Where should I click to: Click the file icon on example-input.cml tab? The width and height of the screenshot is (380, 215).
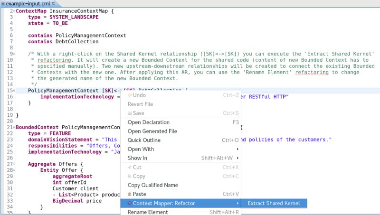click(3, 4)
